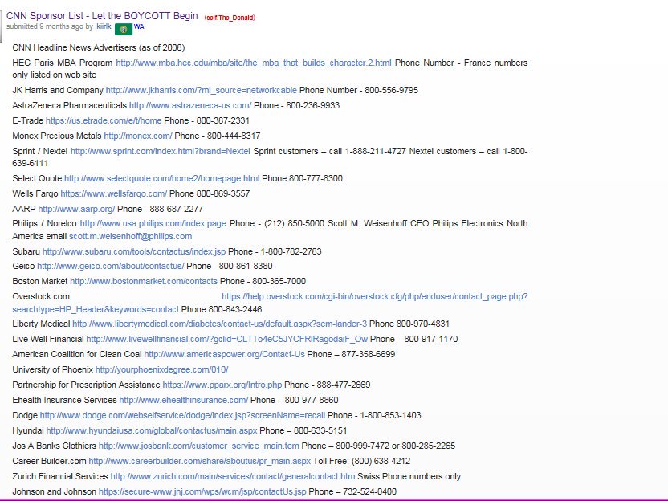
Task: Click 'CNN Headline News Advertisers (as of 2008)' text
Action: coord(99,47)
